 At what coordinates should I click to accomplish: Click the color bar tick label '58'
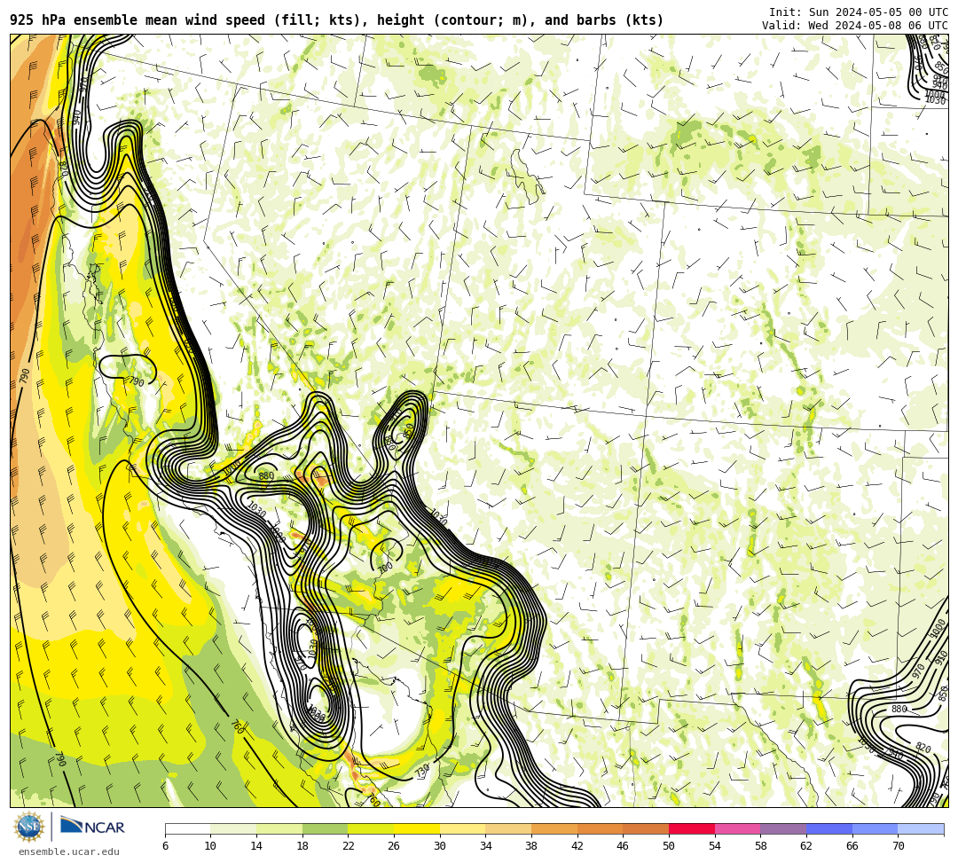[761, 846]
